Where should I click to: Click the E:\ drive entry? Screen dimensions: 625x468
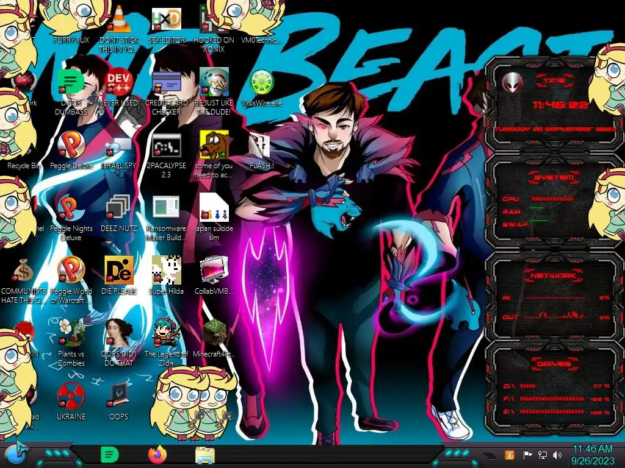[x=557, y=412]
